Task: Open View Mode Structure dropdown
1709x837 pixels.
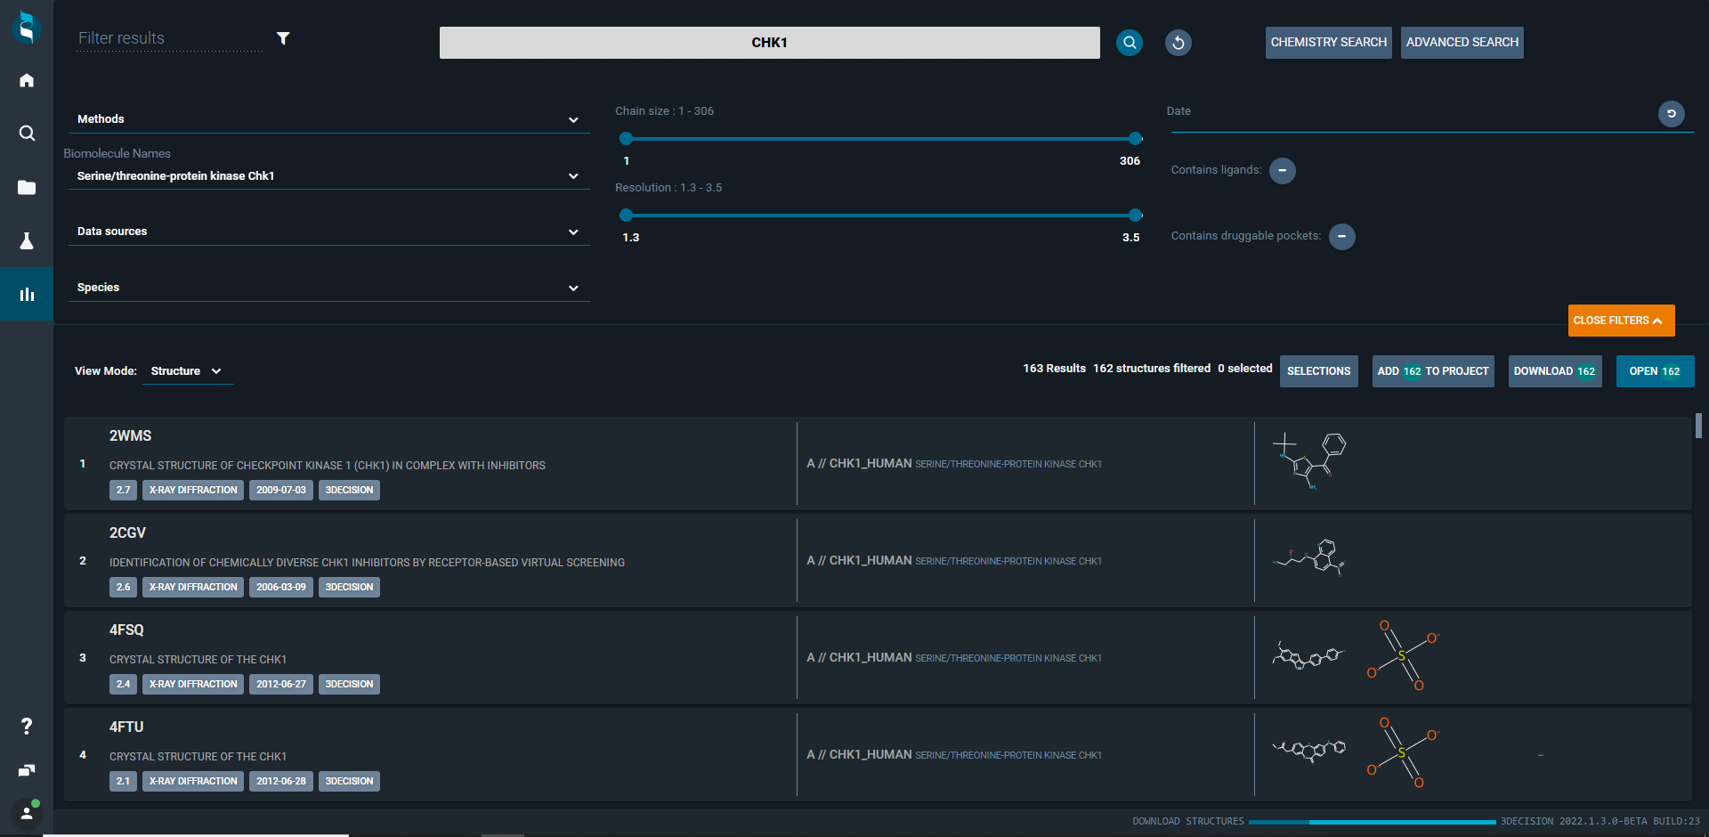Action: click(187, 371)
